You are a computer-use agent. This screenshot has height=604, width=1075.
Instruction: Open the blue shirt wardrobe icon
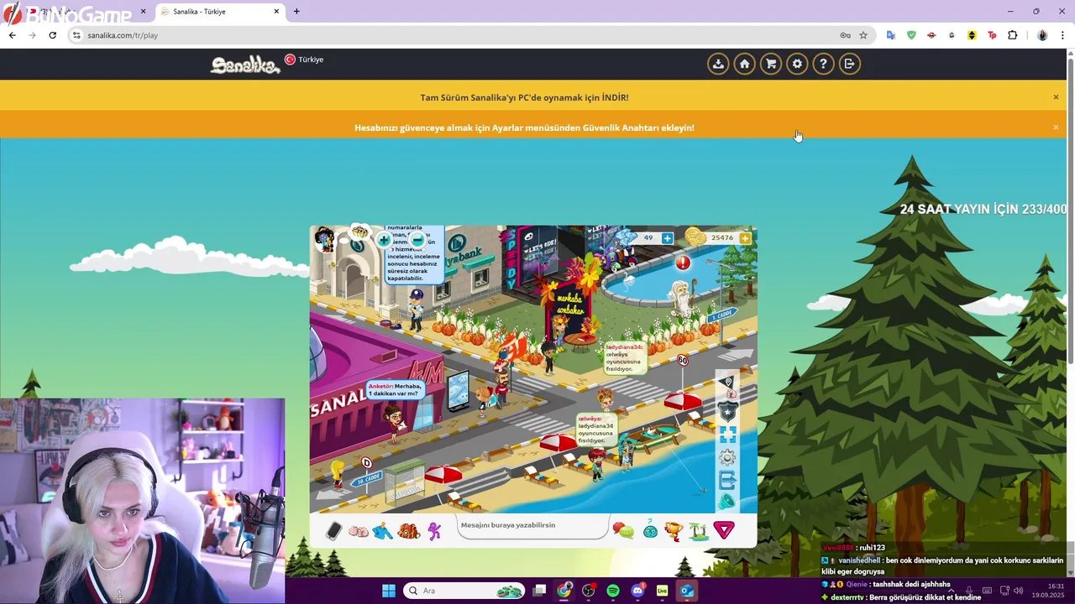point(383,531)
